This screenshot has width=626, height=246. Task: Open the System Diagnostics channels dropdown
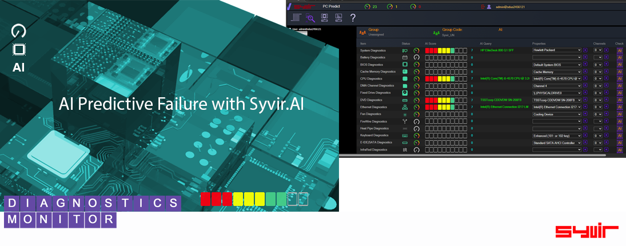point(597,50)
